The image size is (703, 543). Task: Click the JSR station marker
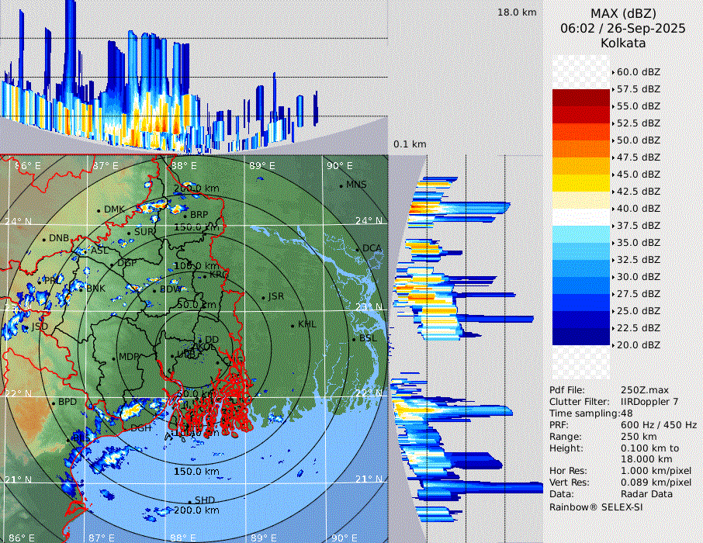[x=263, y=297]
